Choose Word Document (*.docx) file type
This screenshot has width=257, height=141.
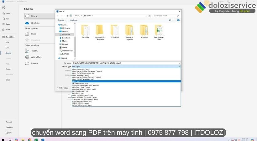point(126,69)
